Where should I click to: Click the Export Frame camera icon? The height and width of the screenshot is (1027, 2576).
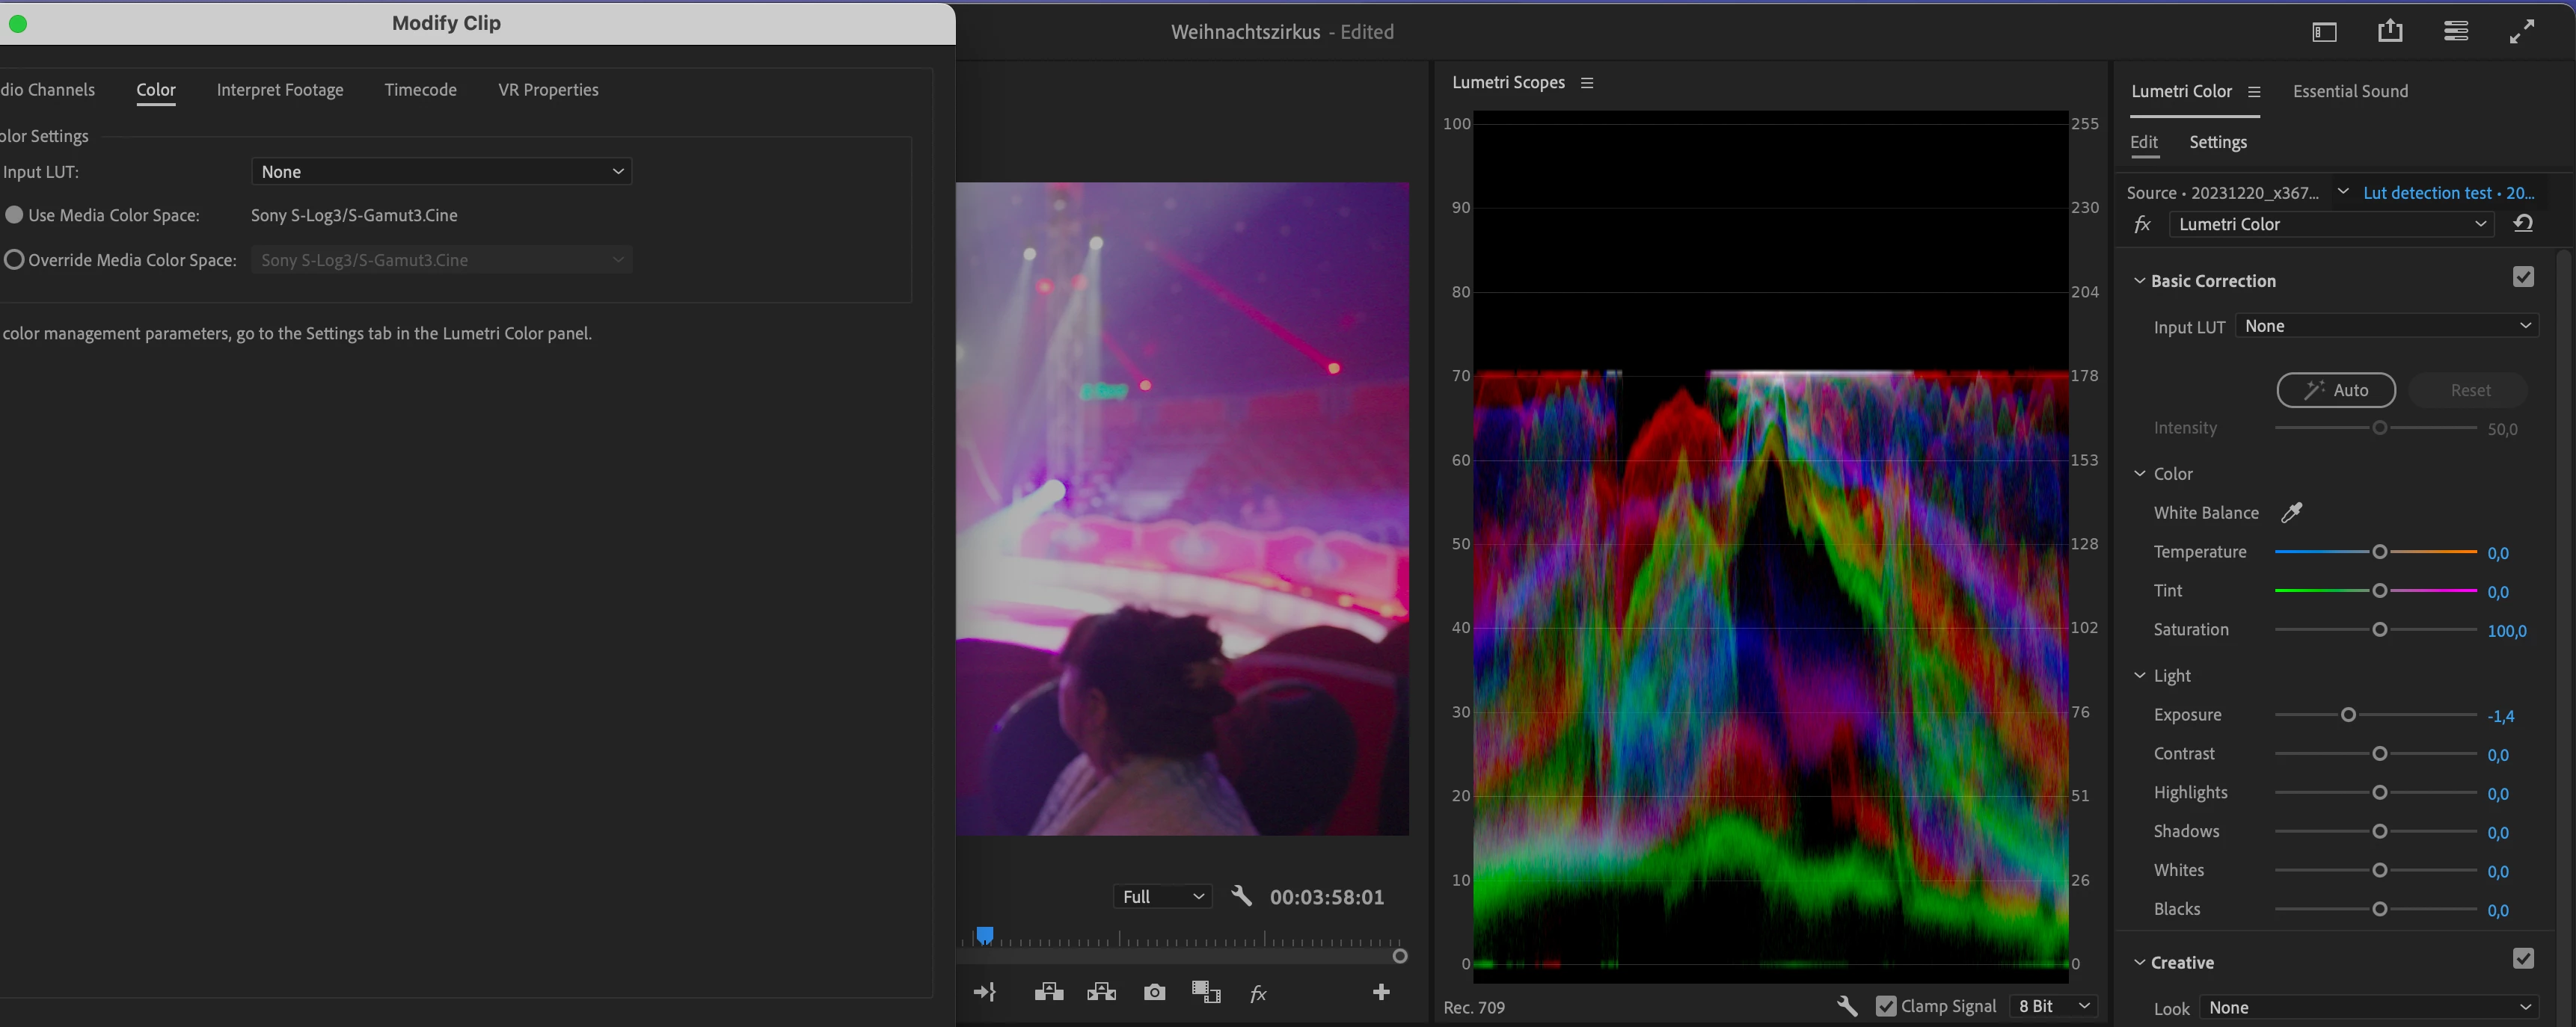[1154, 992]
